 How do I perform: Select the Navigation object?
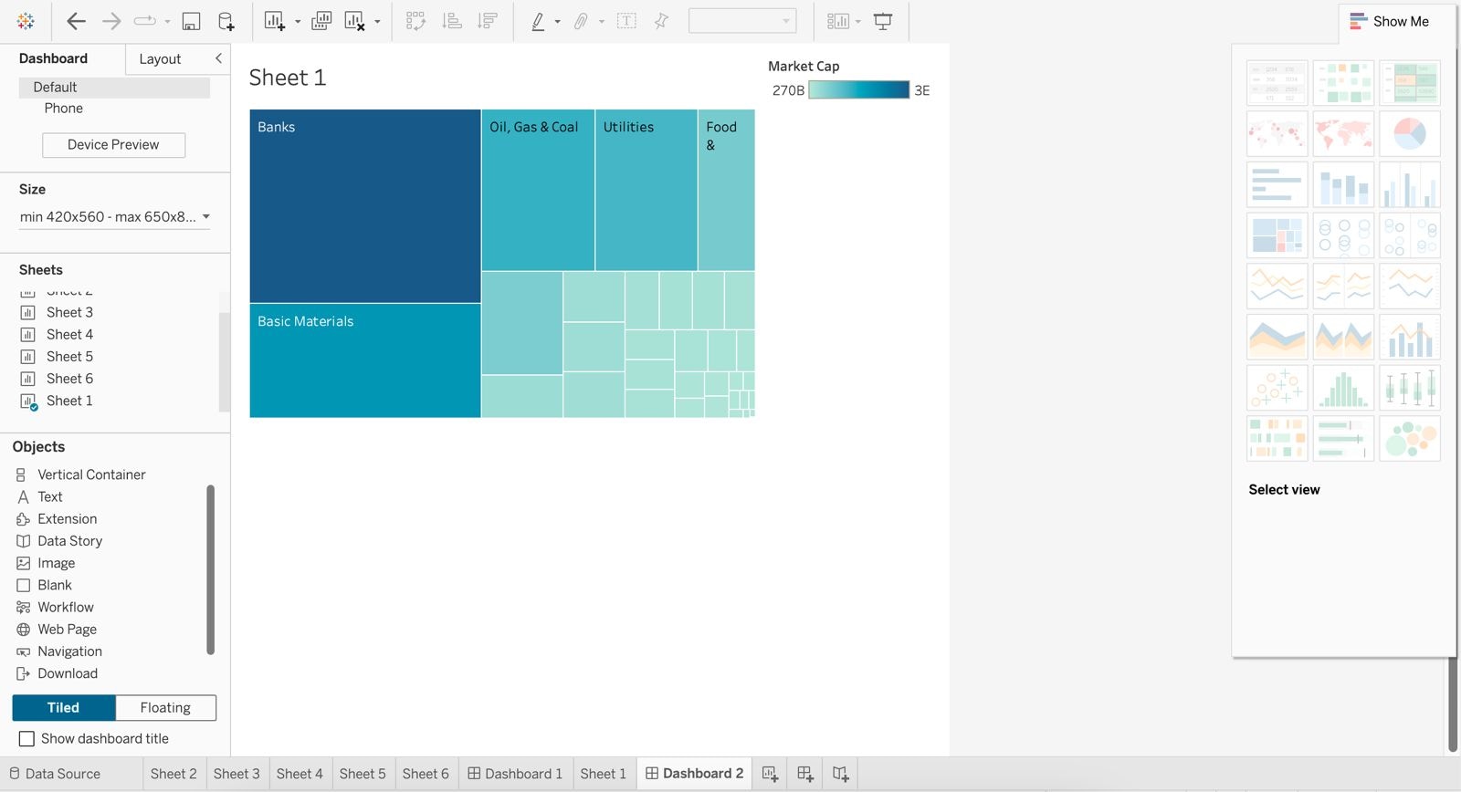pyautogui.click(x=69, y=651)
